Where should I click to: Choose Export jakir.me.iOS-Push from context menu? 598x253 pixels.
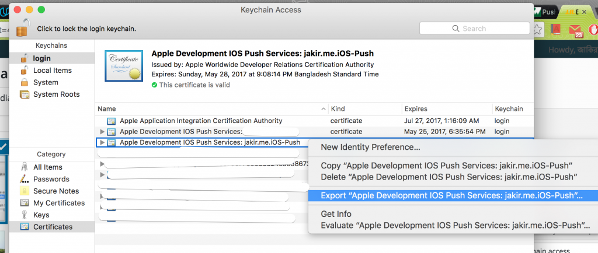coord(451,195)
